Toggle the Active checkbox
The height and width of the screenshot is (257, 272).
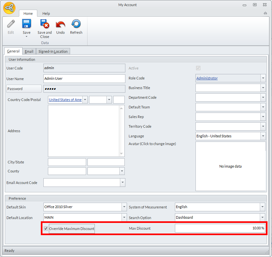pyautogui.click(x=198, y=68)
